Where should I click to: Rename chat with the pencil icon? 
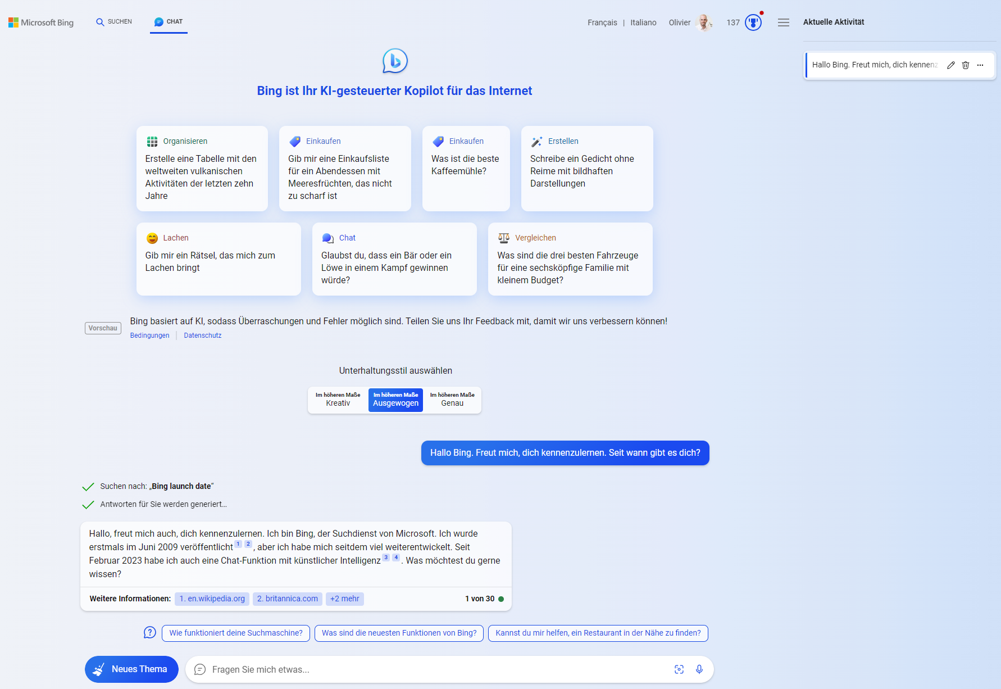(x=951, y=65)
